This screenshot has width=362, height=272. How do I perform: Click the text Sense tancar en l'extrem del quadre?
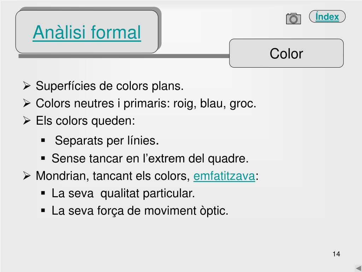tap(150, 158)
